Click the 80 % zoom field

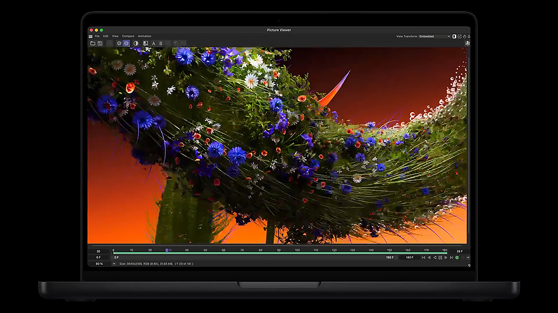coord(99,264)
